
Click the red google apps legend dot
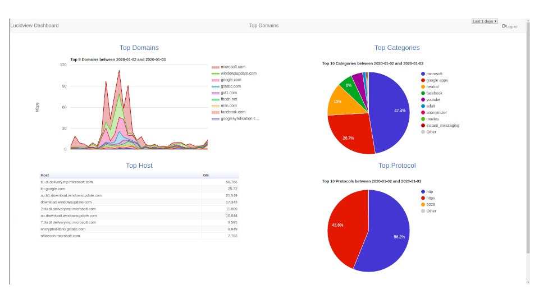[423, 80]
